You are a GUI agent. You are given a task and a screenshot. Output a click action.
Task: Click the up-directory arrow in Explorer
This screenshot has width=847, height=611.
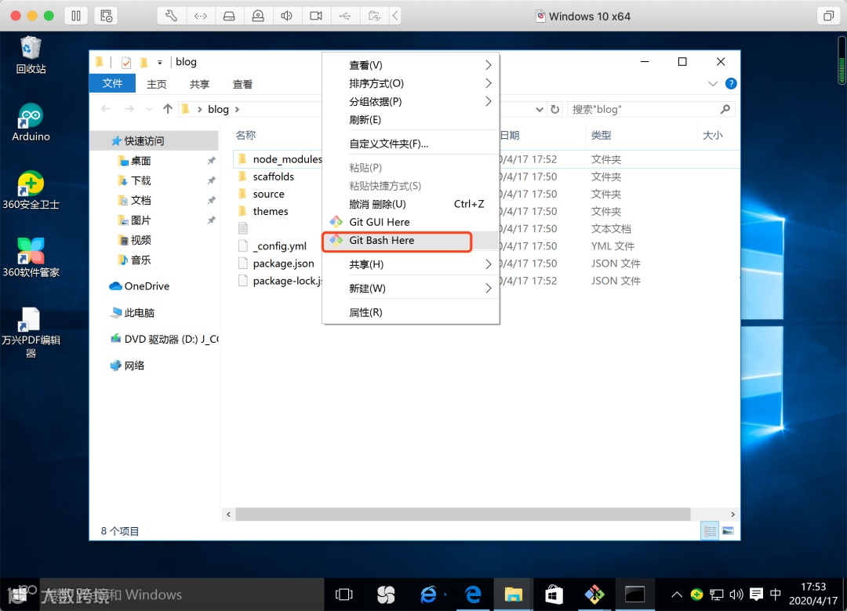tap(168, 109)
